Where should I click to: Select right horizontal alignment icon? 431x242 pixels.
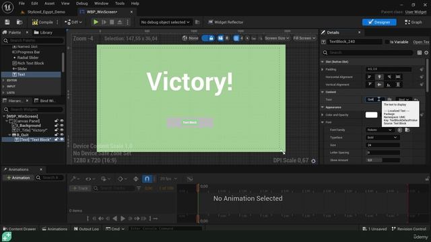(x=389, y=77)
